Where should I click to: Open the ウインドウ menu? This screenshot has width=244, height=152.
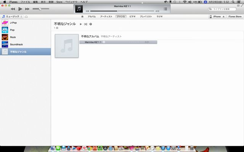point(71,2)
